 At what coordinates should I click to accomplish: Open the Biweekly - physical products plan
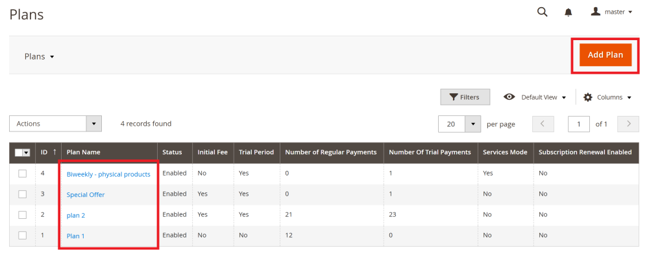coord(108,174)
